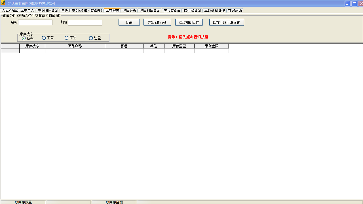Select the 正常 inventory status radio button
This screenshot has height=204, width=363.
[44, 38]
